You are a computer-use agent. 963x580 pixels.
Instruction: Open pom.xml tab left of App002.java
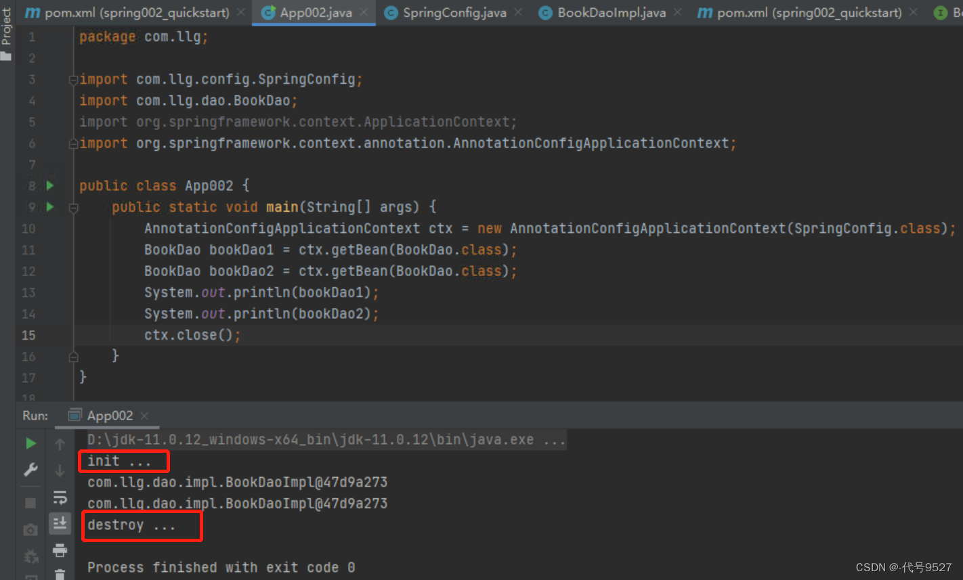[136, 12]
